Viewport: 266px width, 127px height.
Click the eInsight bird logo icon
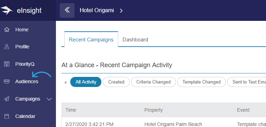[6, 10]
